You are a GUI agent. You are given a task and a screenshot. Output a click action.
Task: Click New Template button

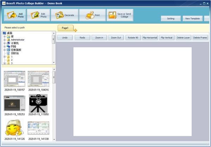[192, 18]
